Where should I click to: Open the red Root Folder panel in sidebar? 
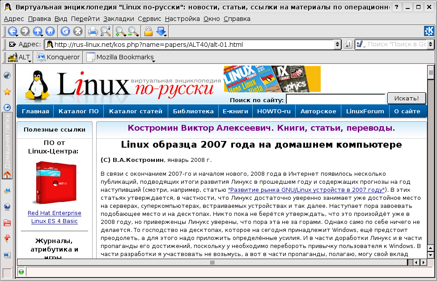click(x=7, y=223)
